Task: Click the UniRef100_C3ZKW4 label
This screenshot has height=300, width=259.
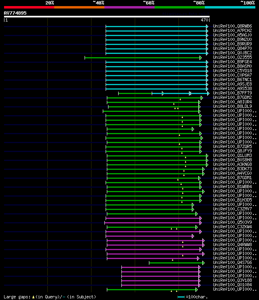Action: 232,227
